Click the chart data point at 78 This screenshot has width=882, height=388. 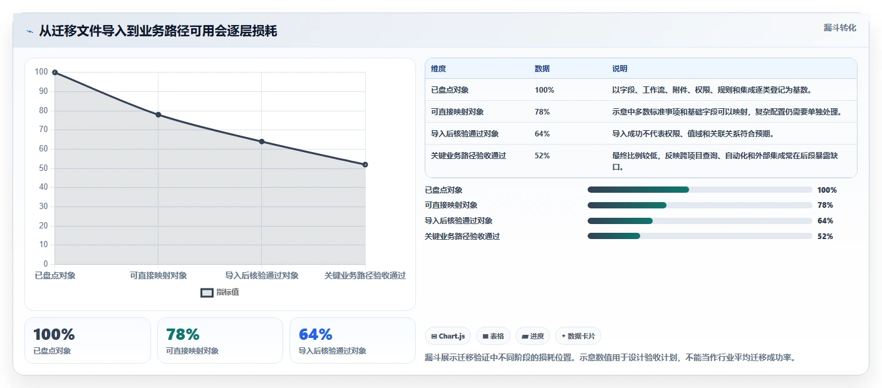coord(158,115)
